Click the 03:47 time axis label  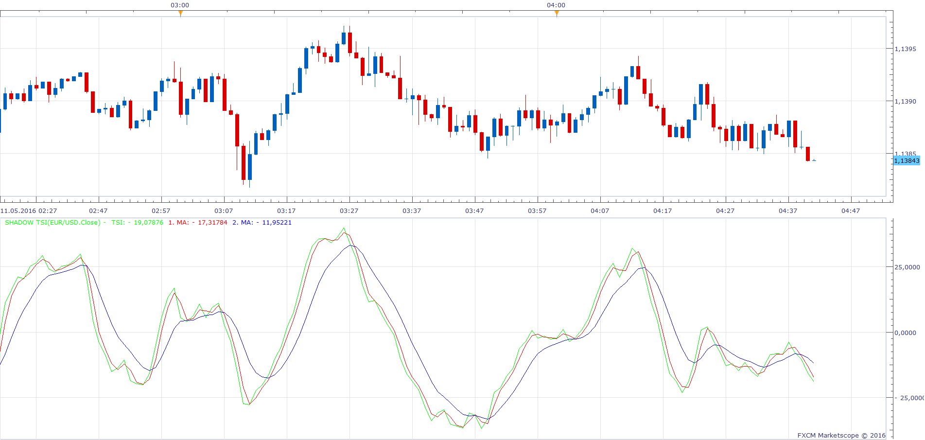click(x=474, y=211)
